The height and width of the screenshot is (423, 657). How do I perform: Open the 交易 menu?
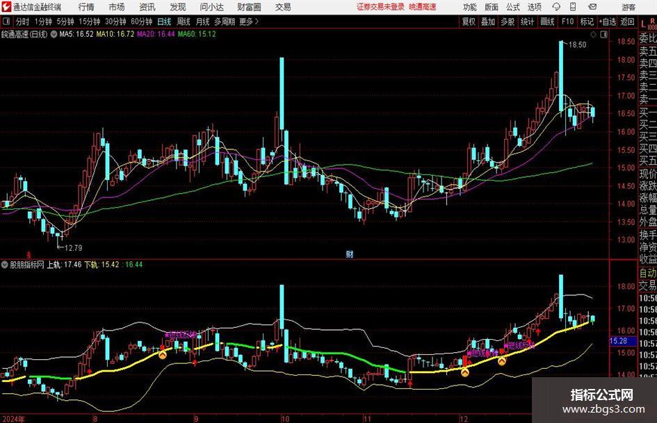283,7
